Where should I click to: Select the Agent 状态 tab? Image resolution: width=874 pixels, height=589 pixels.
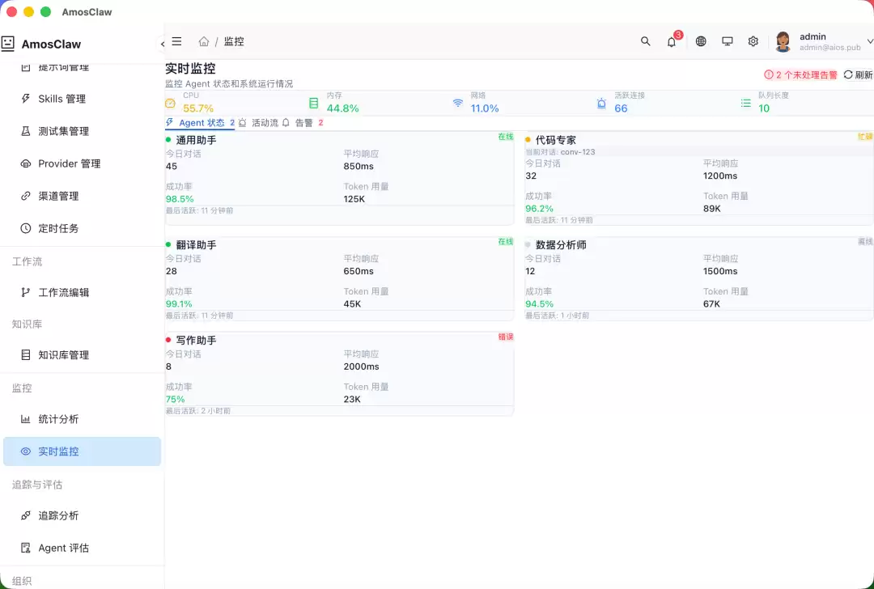(200, 123)
